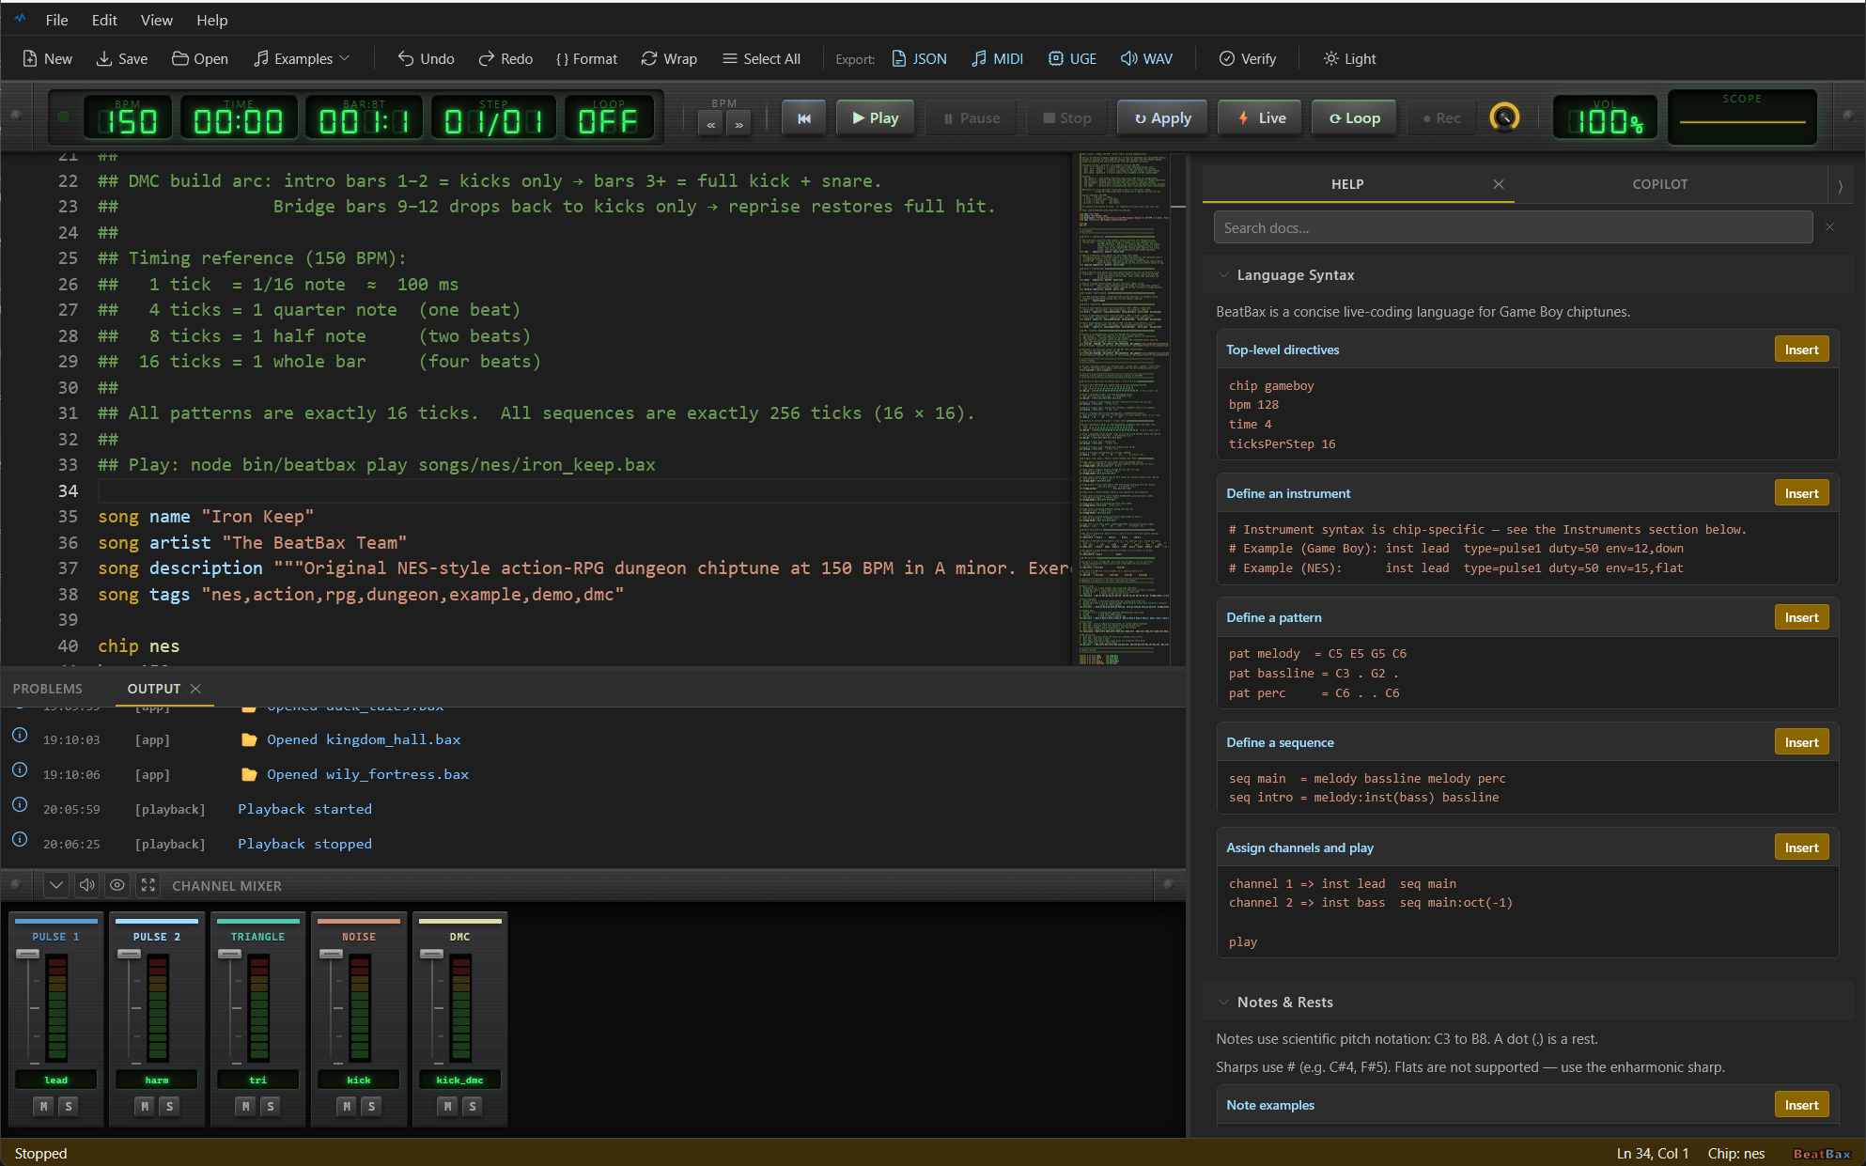The height and width of the screenshot is (1166, 1866).
Task: Close the HELP tab
Action: (x=1499, y=184)
